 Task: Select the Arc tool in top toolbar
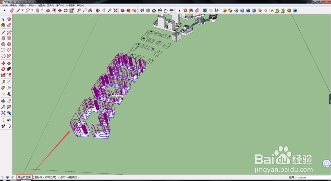(28, 10)
